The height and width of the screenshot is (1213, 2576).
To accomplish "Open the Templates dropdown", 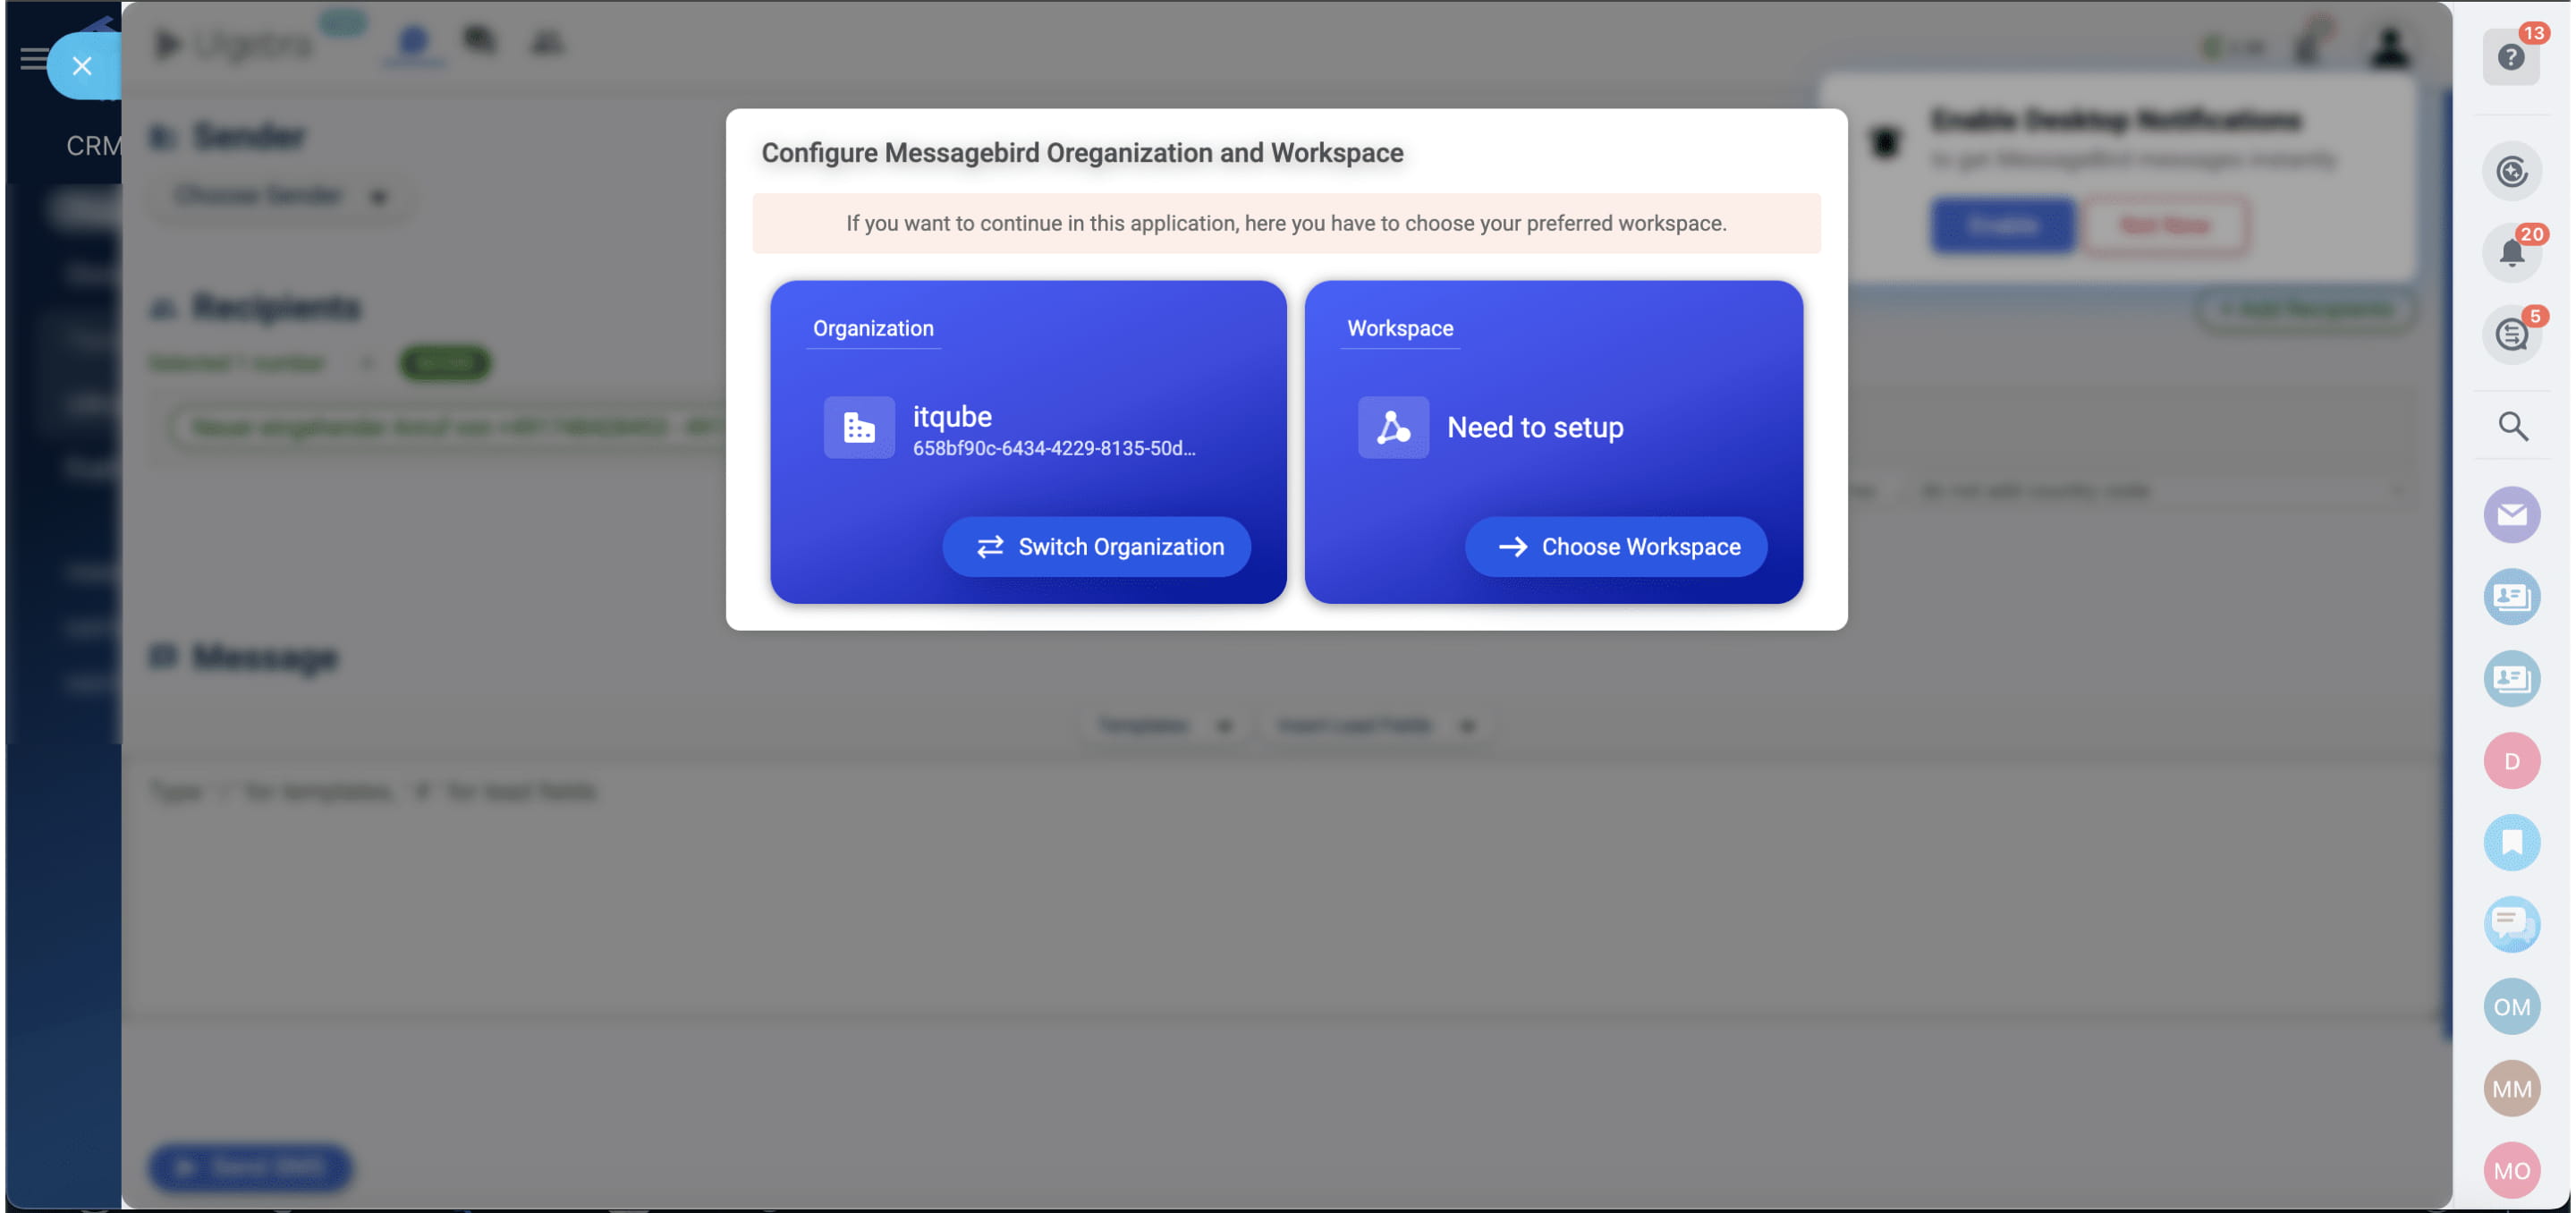I will [1164, 726].
